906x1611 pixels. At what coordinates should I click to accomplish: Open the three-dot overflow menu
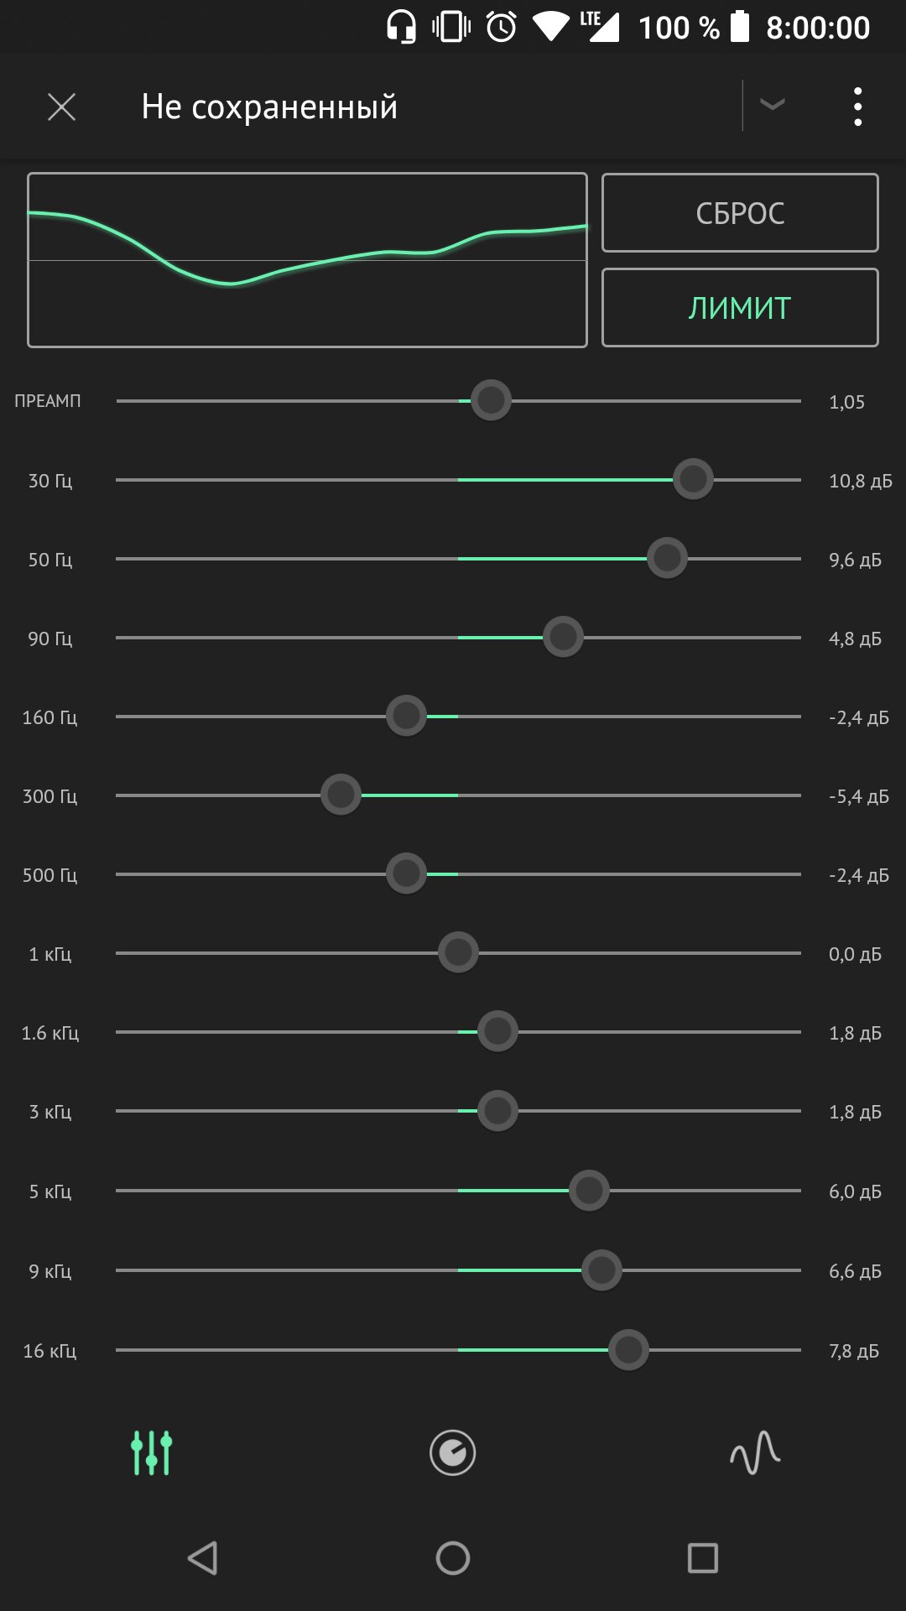coord(857,107)
